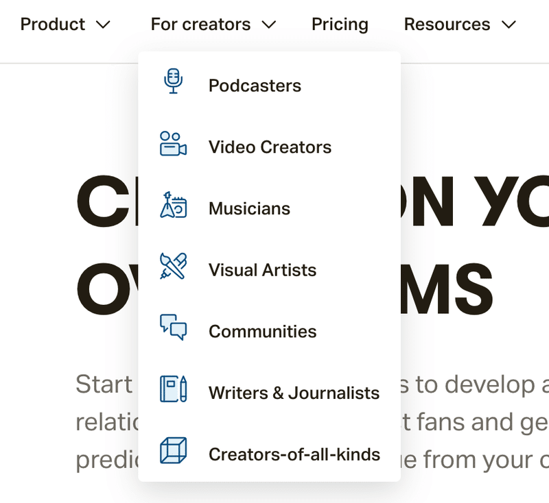The image size is (549, 503).
Task: Click the chat bubbles icon beside Communities
Action: (173, 328)
